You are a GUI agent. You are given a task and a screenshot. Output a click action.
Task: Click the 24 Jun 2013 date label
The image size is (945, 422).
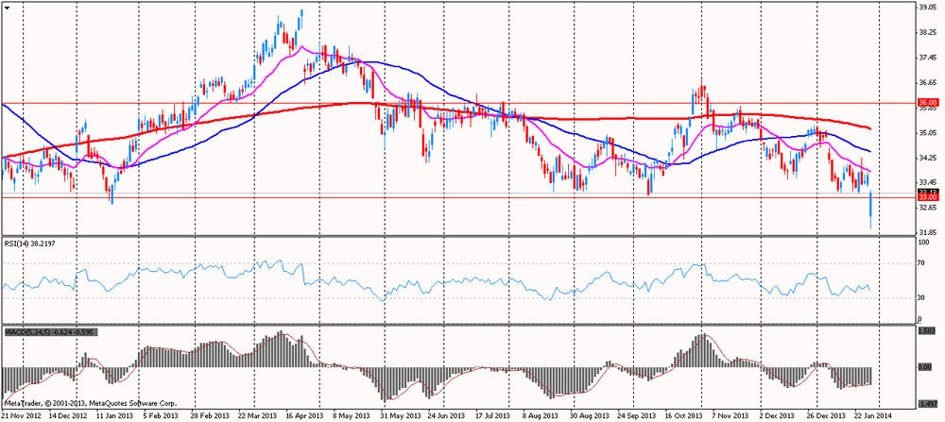[446, 415]
